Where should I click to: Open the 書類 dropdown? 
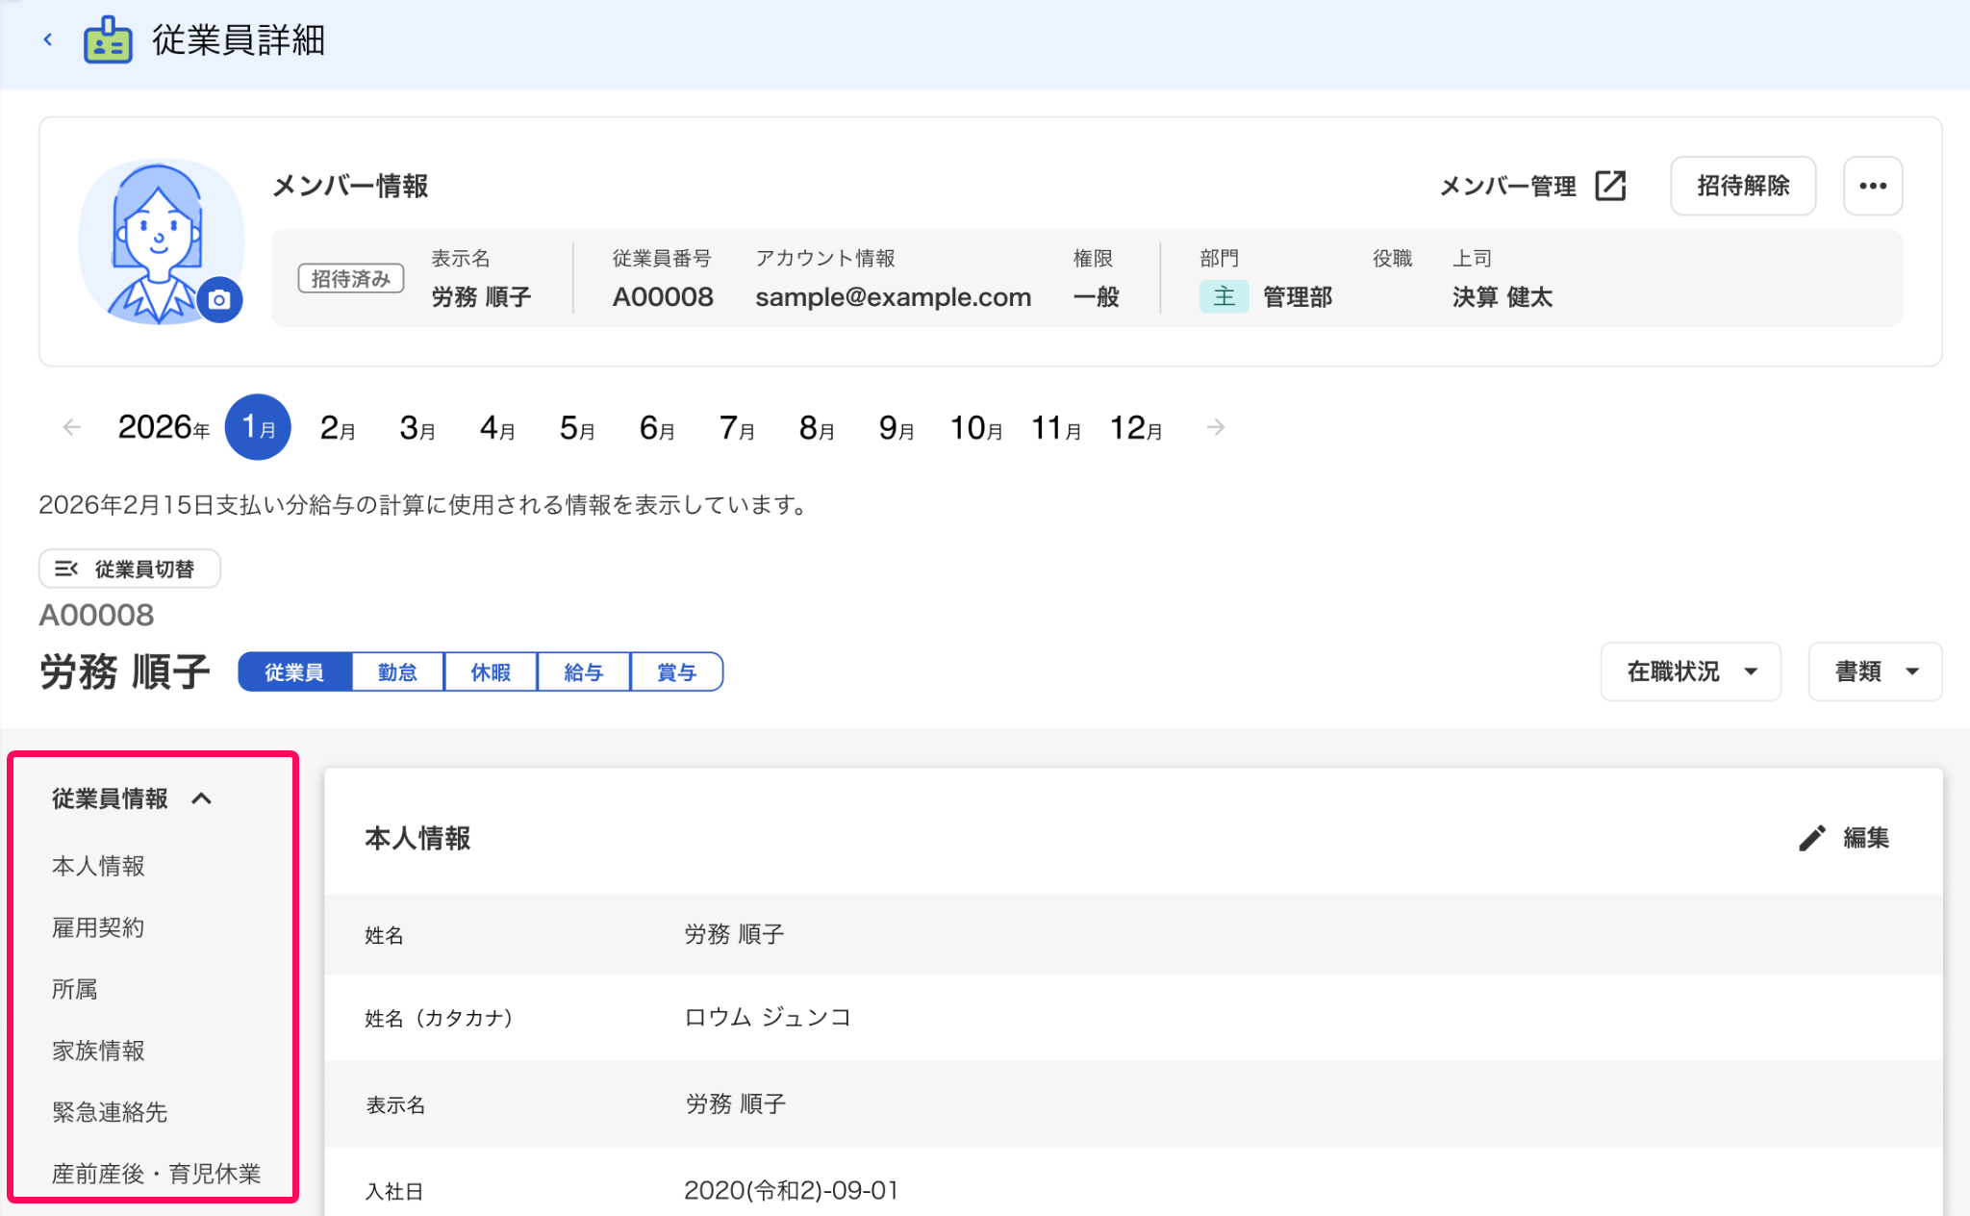click(1876, 671)
